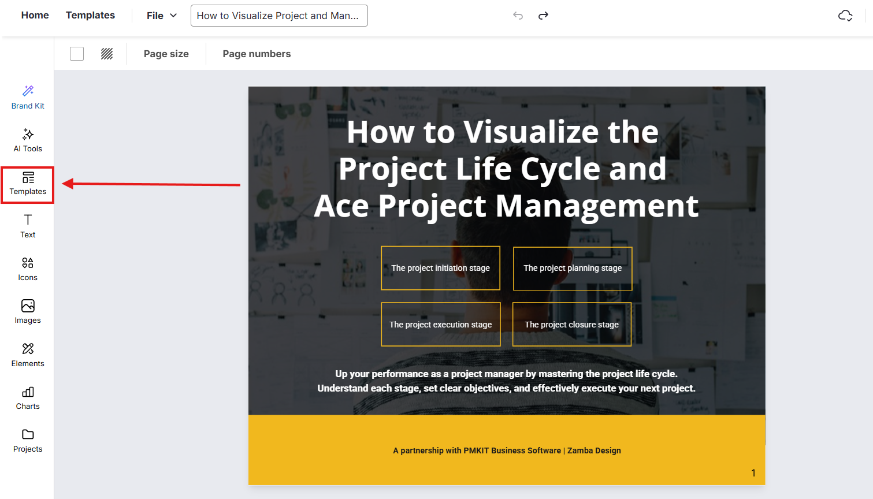Open the Projects folder panel

pyautogui.click(x=28, y=441)
